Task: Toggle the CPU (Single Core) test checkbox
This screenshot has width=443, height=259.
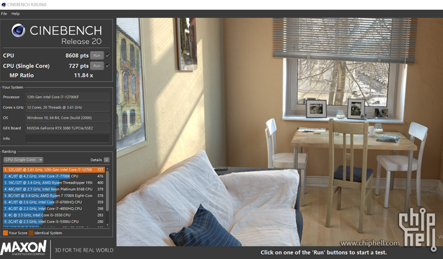Action: 108,66
